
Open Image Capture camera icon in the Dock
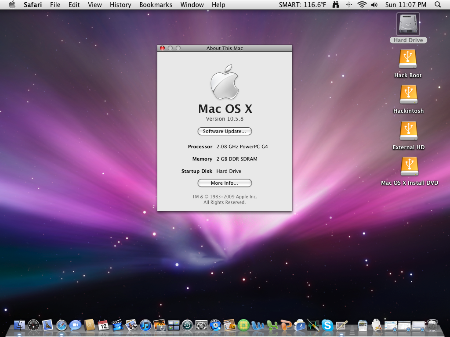159,325
